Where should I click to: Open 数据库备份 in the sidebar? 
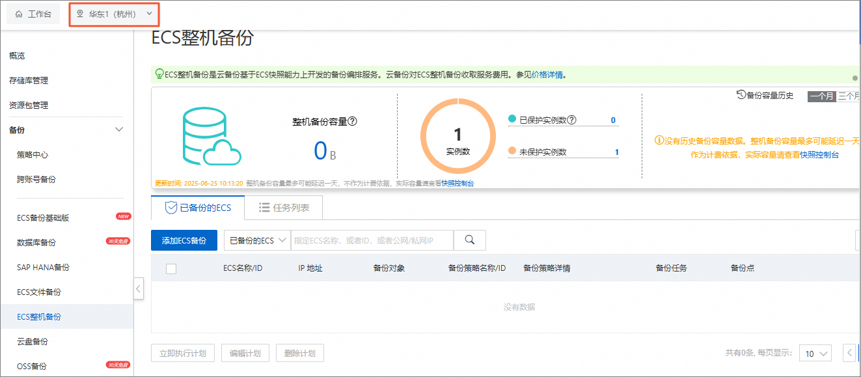click(36, 243)
